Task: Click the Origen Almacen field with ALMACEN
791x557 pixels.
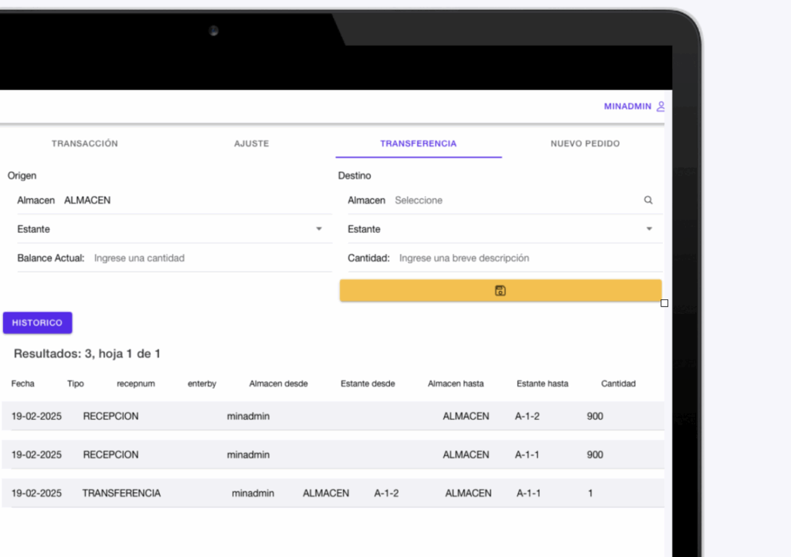Action: point(174,201)
